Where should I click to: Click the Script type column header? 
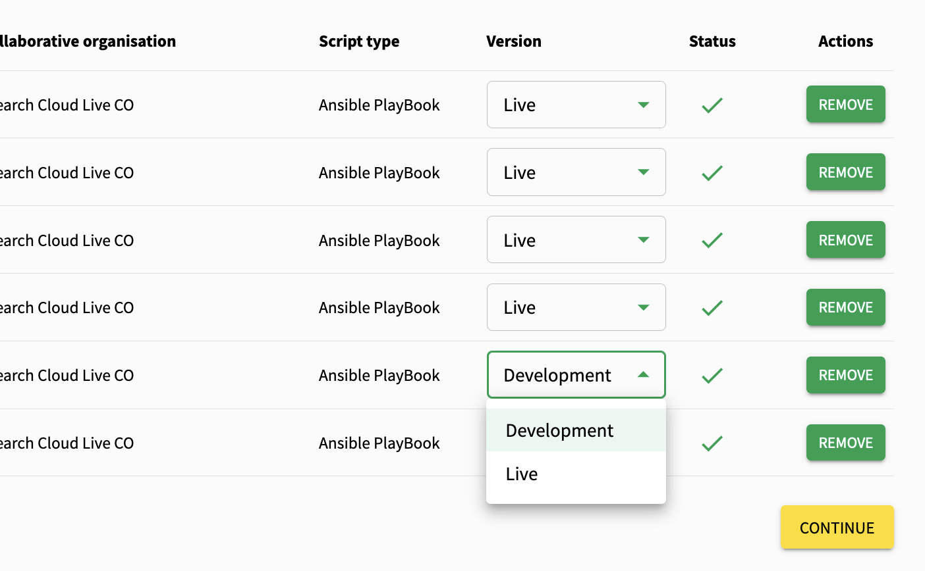pyautogui.click(x=359, y=41)
